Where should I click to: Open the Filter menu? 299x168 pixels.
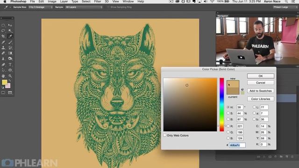98,1
